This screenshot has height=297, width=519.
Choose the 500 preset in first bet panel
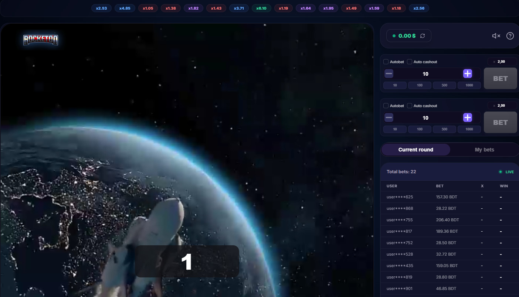[444, 85]
